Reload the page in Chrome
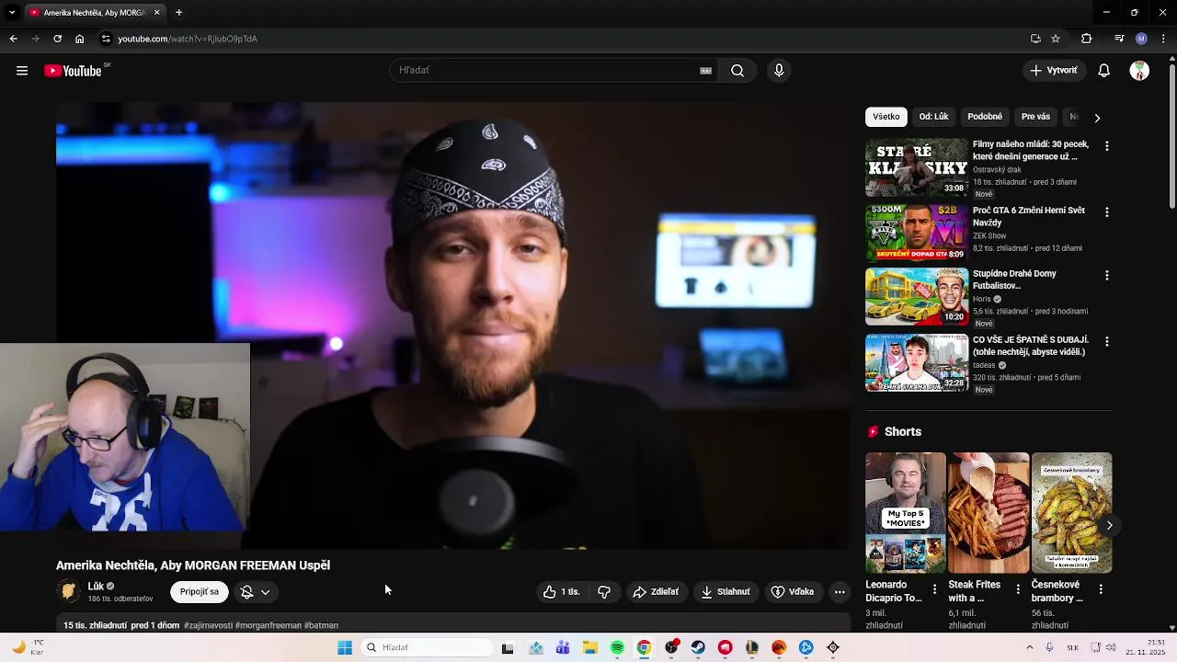 [x=57, y=39]
